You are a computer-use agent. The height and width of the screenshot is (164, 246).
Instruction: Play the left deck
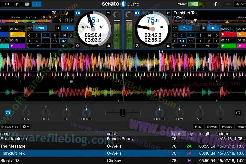[x=68, y=28]
